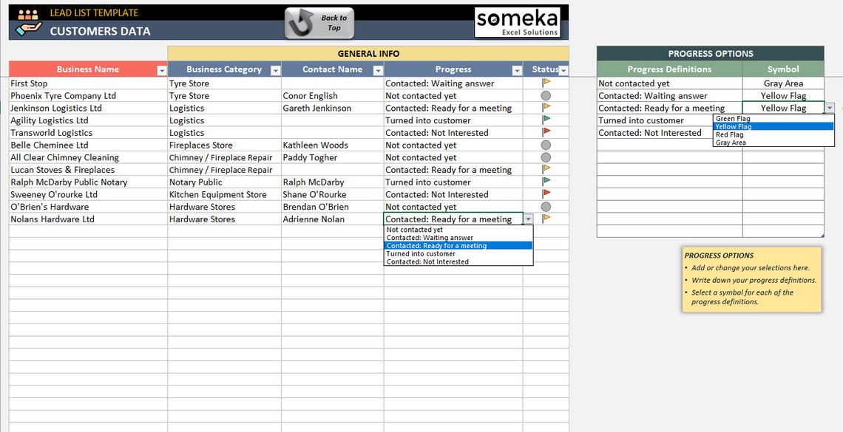The height and width of the screenshot is (432, 843).
Task: Click yellow flag status icon for First Stop
Action: coord(546,83)
